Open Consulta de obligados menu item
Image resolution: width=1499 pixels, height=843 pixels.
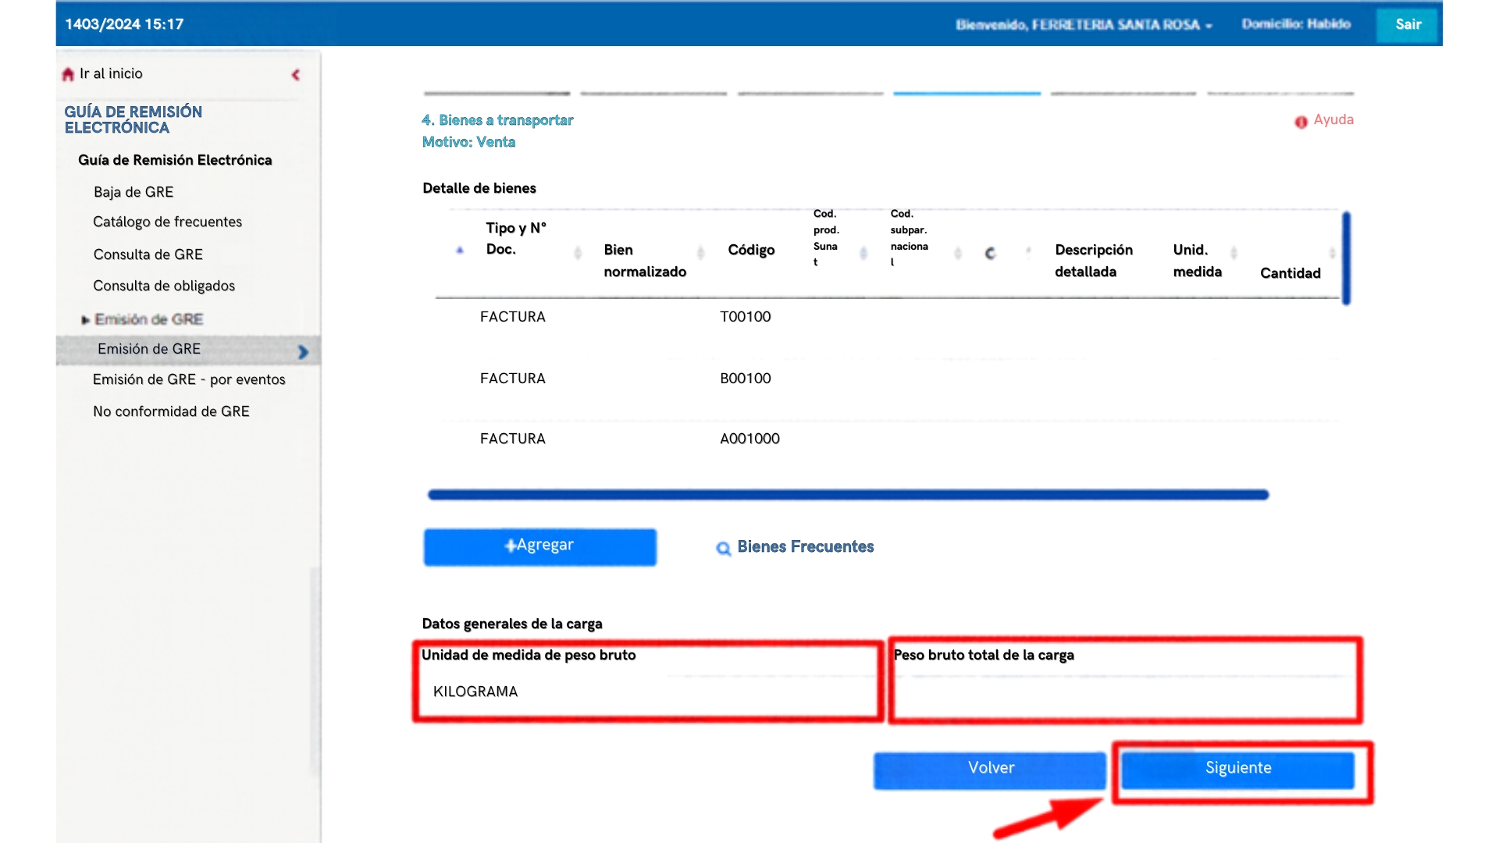coord(164,286)
